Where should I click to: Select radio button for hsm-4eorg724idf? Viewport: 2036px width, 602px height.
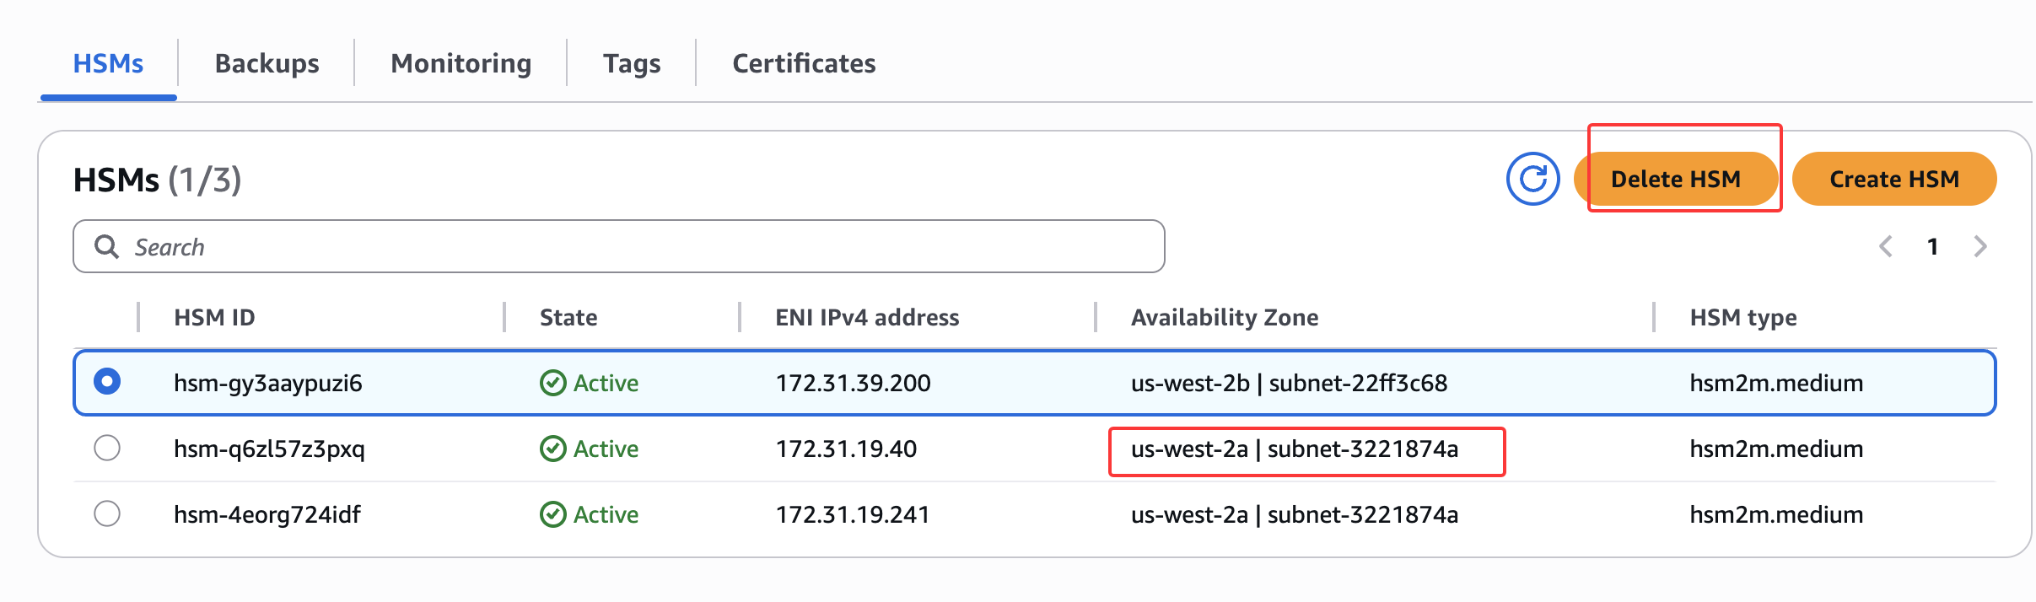coord(107,513)
